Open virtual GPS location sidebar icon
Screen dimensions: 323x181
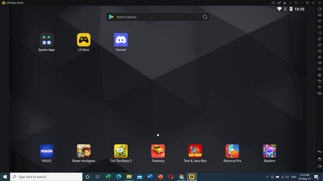tap(320, 87)
